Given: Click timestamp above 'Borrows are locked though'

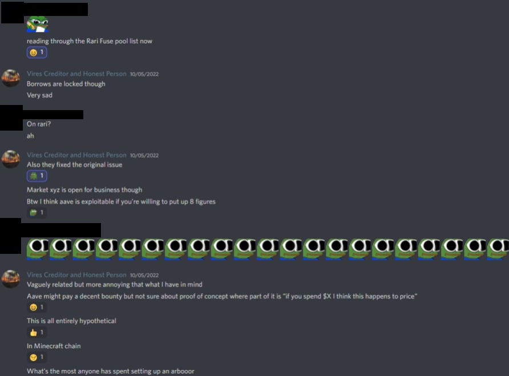Looking at the screenshot, I should point(144,74).
